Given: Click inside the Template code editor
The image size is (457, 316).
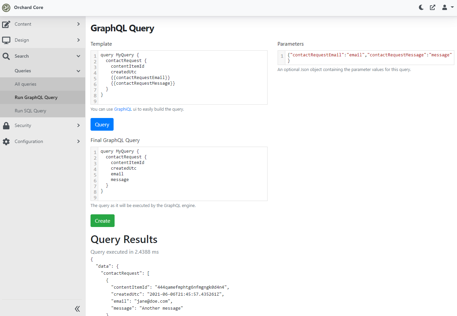Looking at the screenshot, I should pos(179,77).
